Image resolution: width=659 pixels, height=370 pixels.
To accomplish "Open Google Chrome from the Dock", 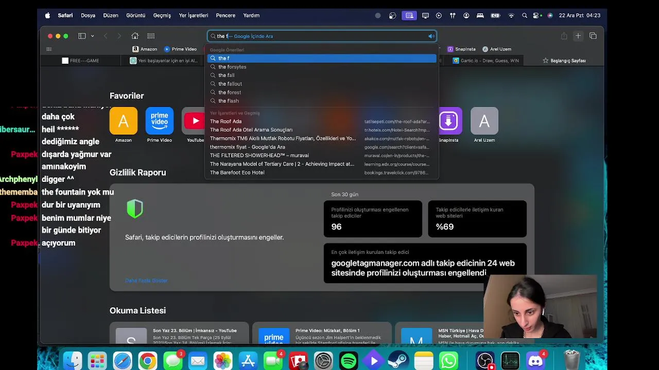I will coord(147,361).
